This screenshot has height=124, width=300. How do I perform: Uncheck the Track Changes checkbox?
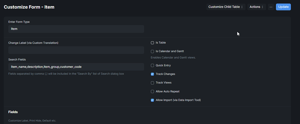click(x=152, y=74)
